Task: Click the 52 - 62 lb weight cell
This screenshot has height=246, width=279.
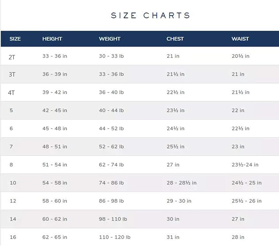Action: (x=111, y=147)
